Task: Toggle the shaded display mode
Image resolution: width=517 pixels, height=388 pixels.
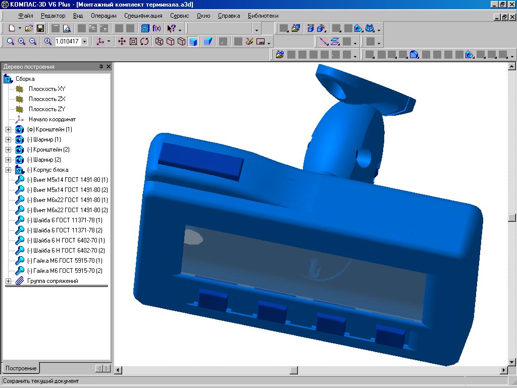Action: coord(193,41)
